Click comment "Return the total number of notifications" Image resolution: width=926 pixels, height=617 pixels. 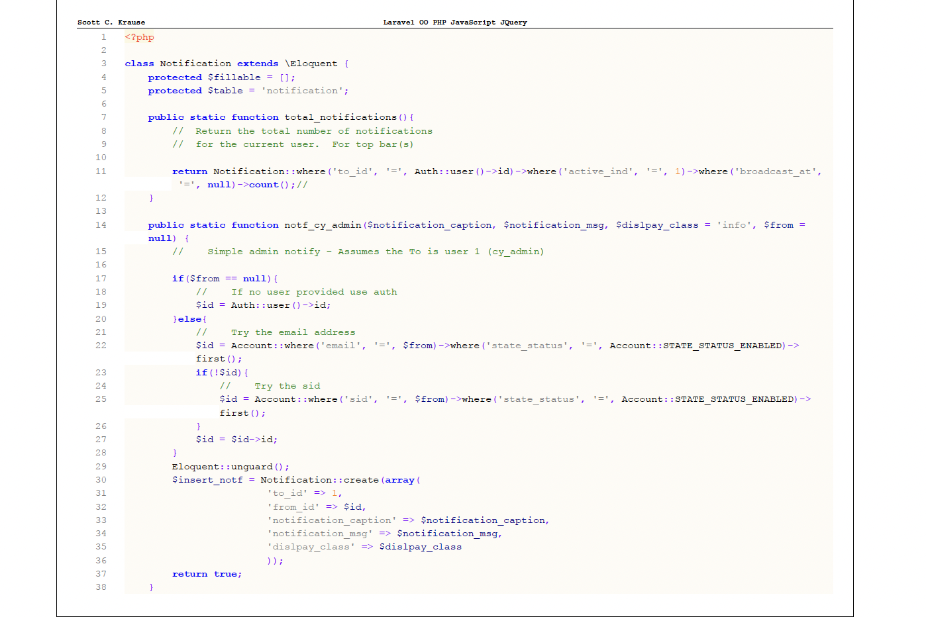tap(303, 131)
